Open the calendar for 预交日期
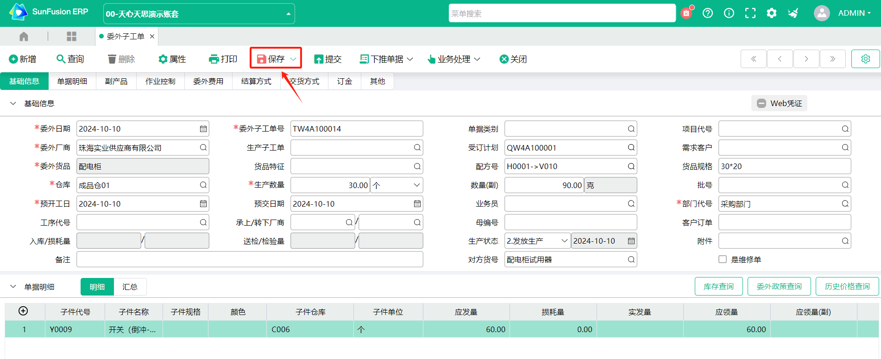881x359 pixels. coord(417,204)
